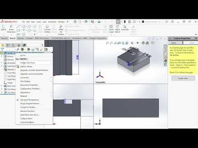Click Zoom to Fit in the view toolbar
198x148 pixels.
(107, 43)
